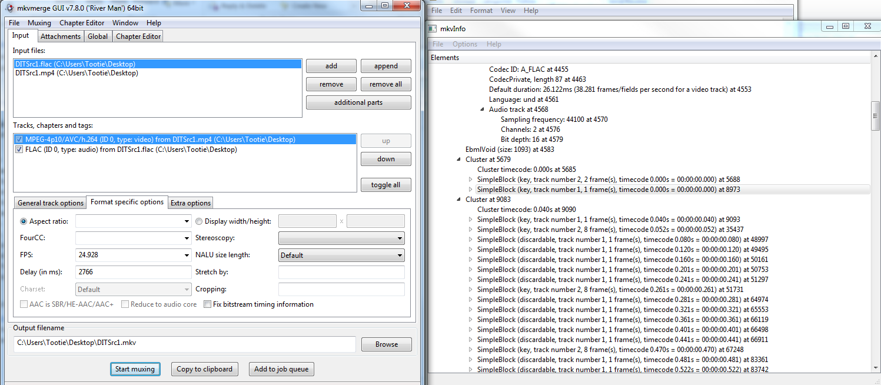Image resolution: width=881 pixels, height=385 pixels.
Task: Select the Aspect ratio radio button
Action: pyautogui.click(x=24, y=221)
